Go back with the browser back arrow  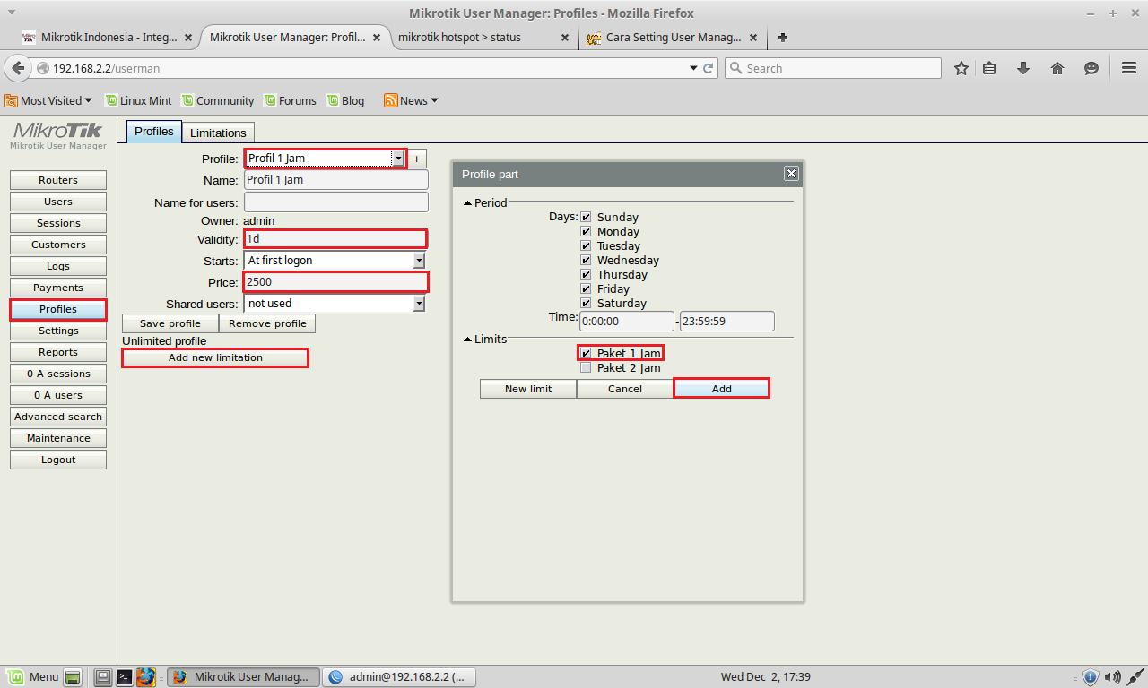(18, 68)
